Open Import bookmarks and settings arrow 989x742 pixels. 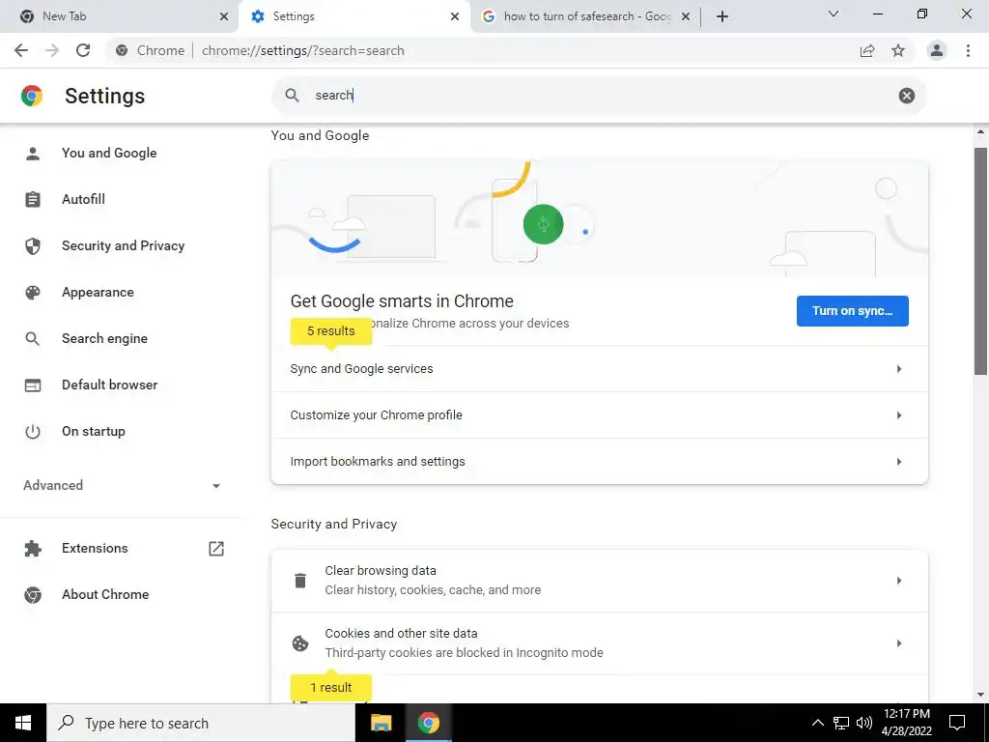click(x=899, y=462)
